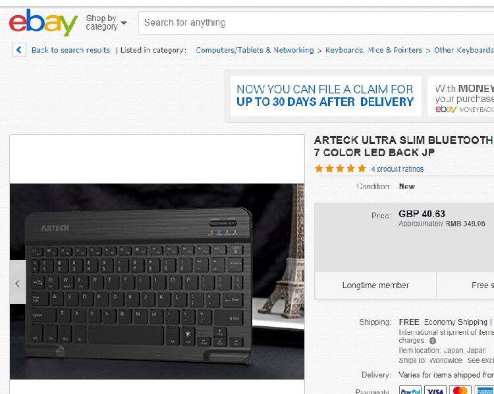Image resolution: width=494 pixels, height=394 pixels.
Task: Click the Arteck keyboard product image
Action: (x=157, y=282)
